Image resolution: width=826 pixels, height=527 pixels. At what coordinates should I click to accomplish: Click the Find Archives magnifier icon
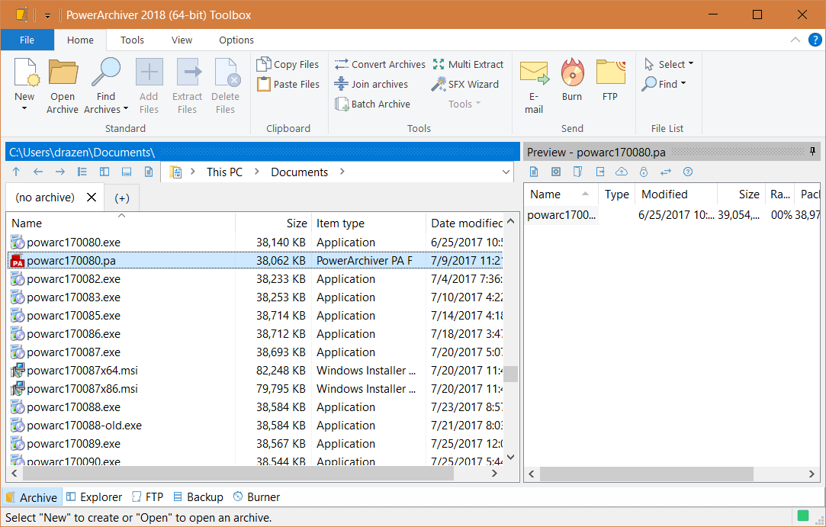click(x=106, y=72)
